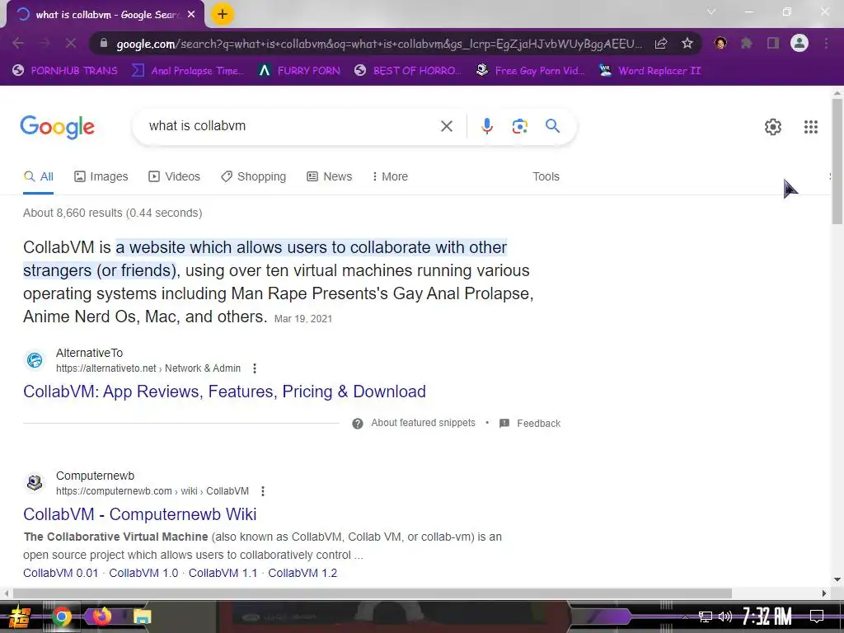Screen dimensions: 844x633
Task: Open options for AlternativeTo result
Action: (255, 368)
